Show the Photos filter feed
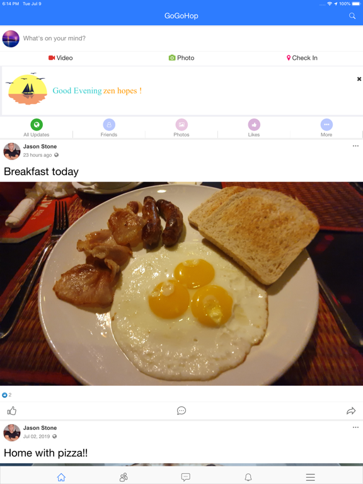 tap(181, 128)
